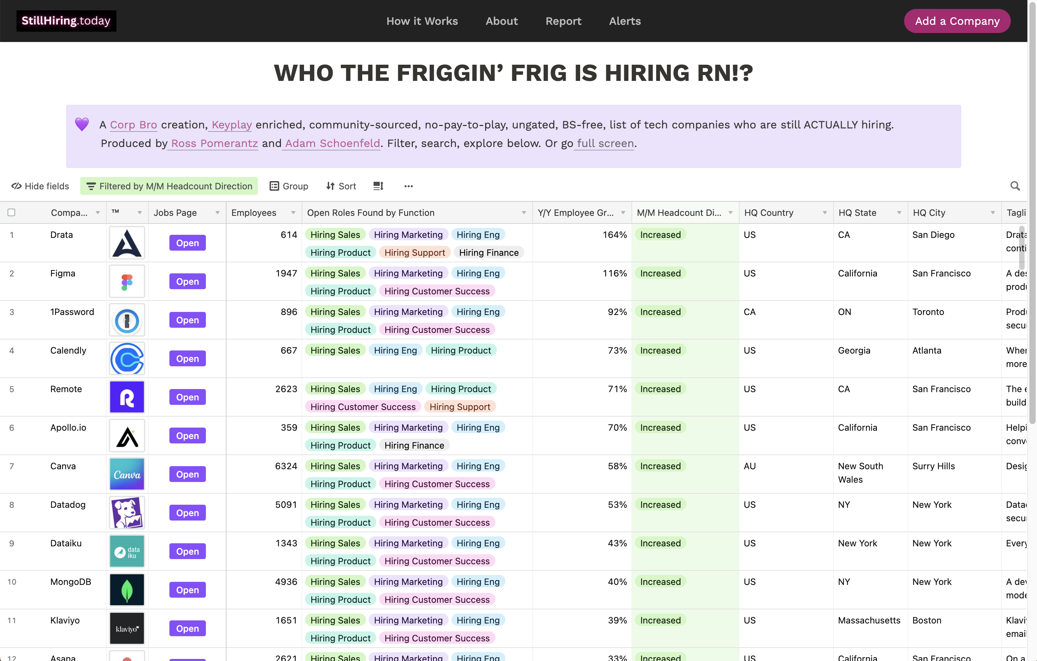Open the Filtered by M/M Headcount Direction filter
This screenshot has height=661, width=1037.
[169, 186]
